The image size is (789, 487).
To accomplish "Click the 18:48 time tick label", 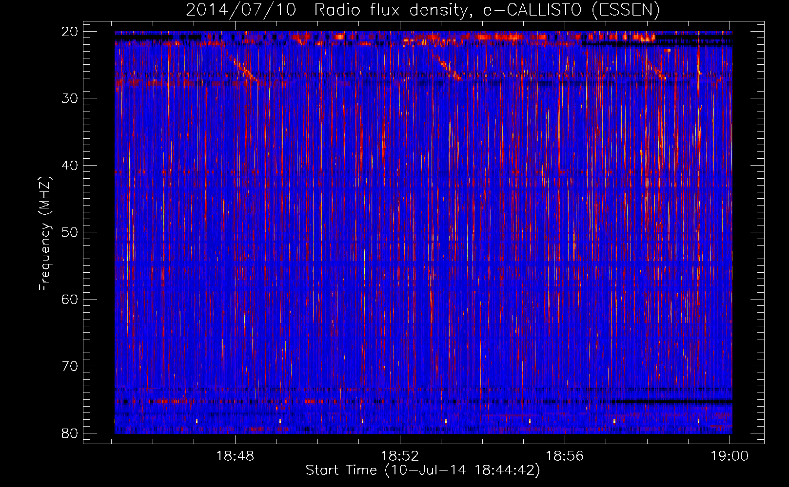I will pos(236,456).
